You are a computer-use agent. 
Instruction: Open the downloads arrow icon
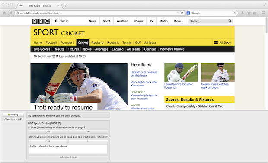(x=242, y=13)
